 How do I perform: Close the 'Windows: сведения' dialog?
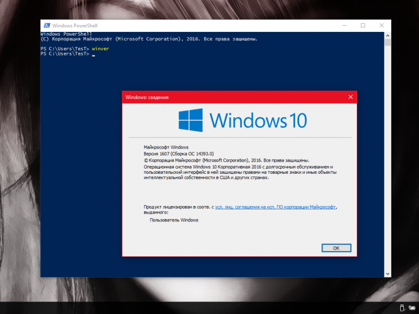tap(350, 97)
